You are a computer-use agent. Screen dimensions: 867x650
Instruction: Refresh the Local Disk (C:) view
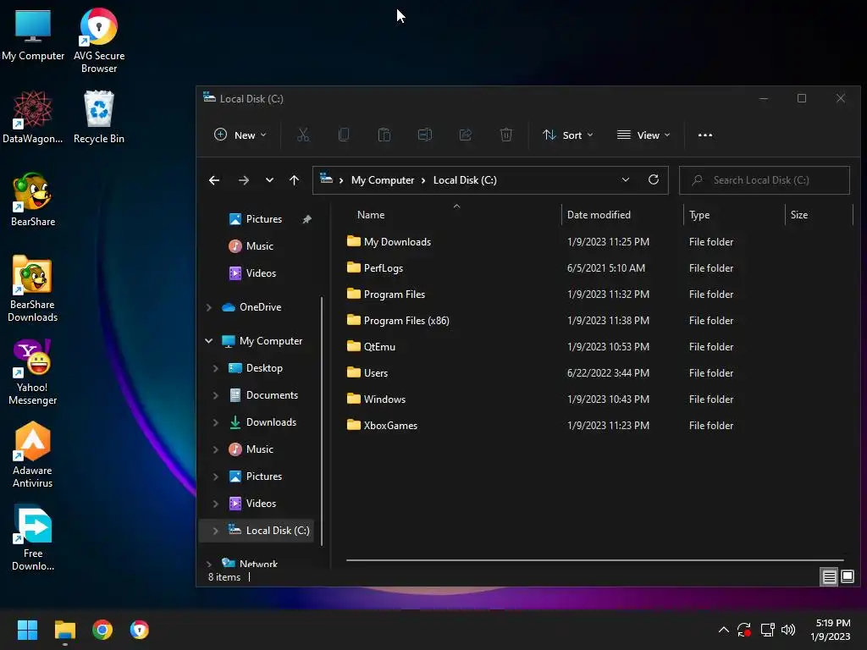[x=654, y=179]
